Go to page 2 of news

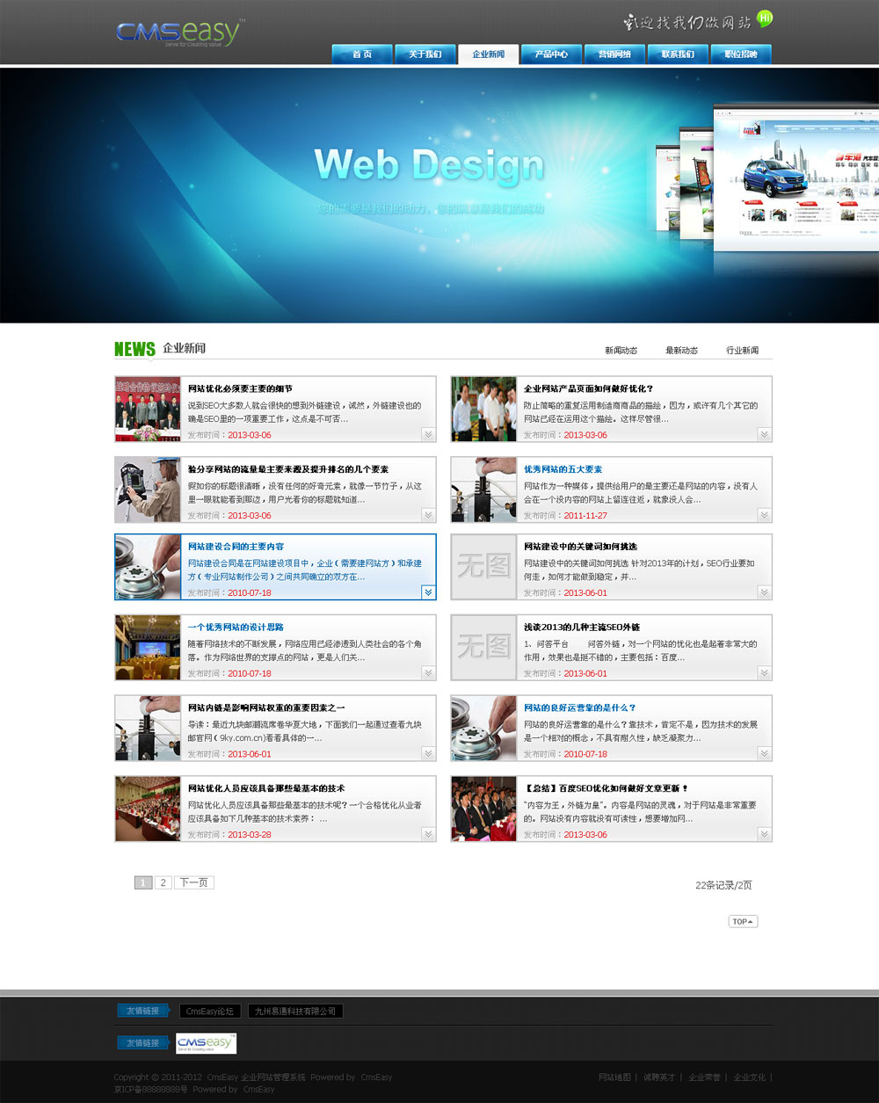(163, 882)
